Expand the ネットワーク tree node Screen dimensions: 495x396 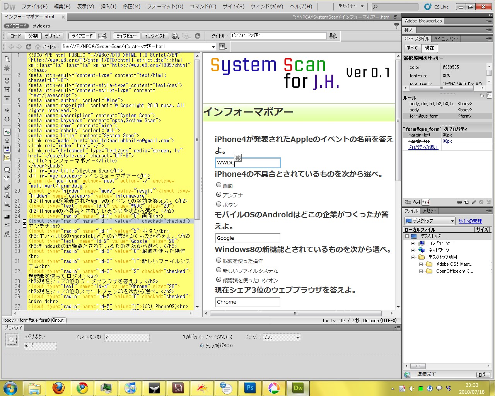click(413, 250)
